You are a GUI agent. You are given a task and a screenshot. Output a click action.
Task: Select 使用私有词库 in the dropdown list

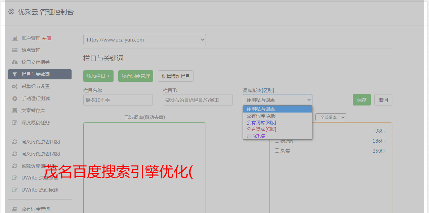click(x=277, y=109)
